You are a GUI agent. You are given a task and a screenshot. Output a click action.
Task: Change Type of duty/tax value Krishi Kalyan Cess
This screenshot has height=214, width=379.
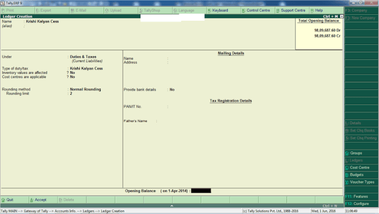pos(86,69)
